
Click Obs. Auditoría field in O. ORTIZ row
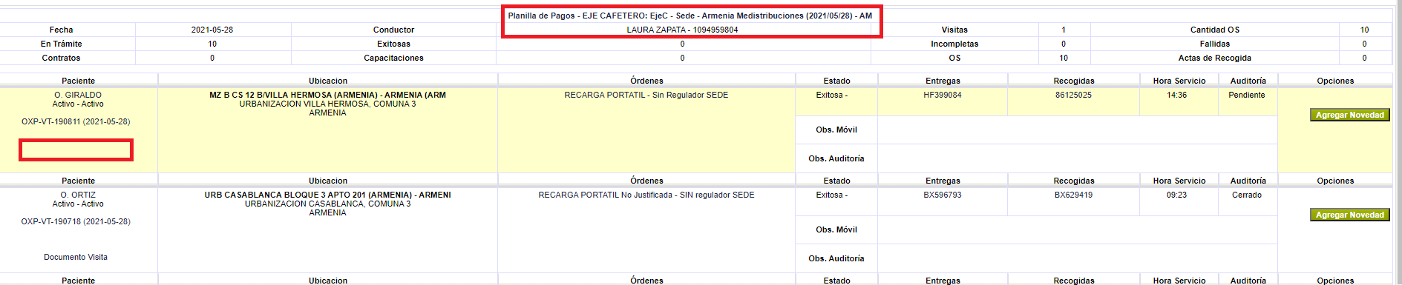coord(1077,258)
